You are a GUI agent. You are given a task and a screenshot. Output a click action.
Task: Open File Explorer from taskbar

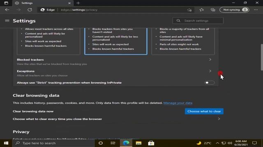click(138, 143)
